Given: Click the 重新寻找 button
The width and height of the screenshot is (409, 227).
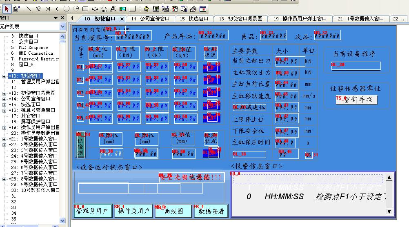Looking at the screenshot, I should point(356,100).
